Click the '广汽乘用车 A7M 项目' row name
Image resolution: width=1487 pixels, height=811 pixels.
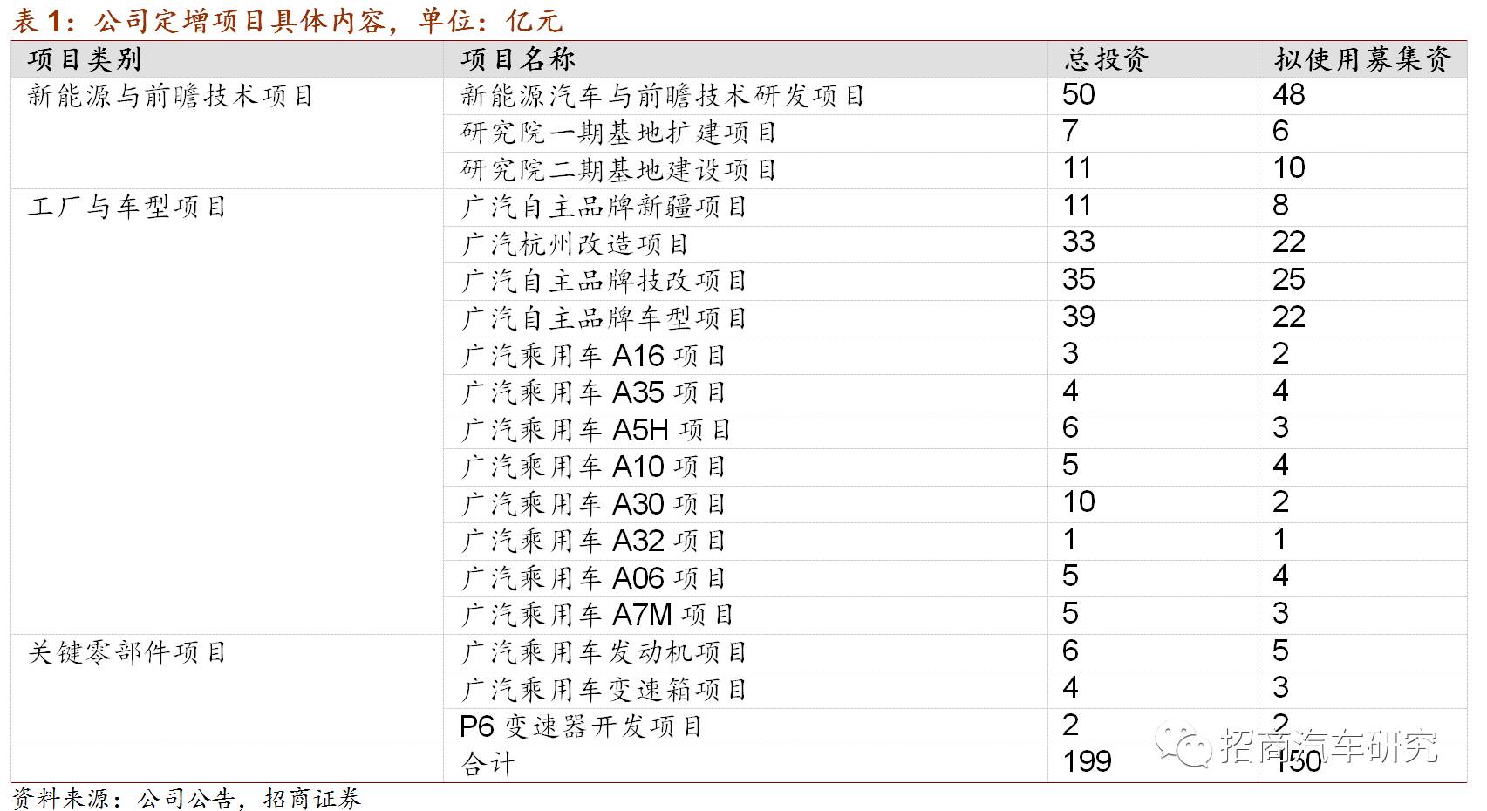point(597,615)
